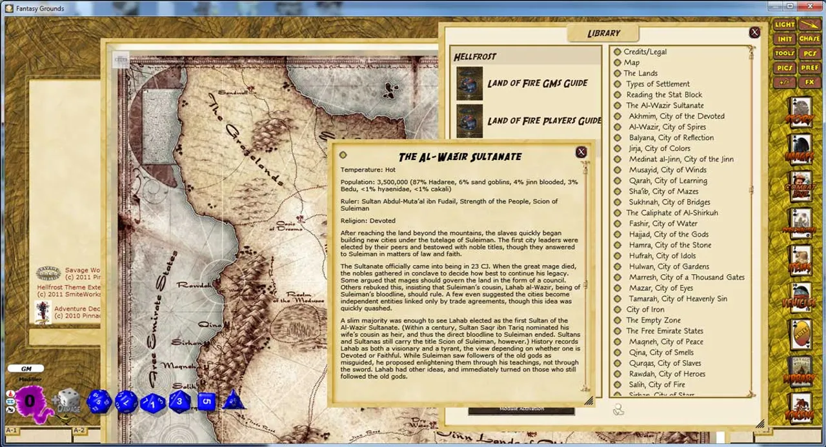Click the Module Activation button
Viewport: 826px width, 447px height.
pyautogui.click(x=521, y=410)
